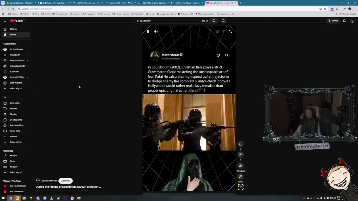
Task: Open the AndyAudioVault subscription
Action: click(15, 61)
